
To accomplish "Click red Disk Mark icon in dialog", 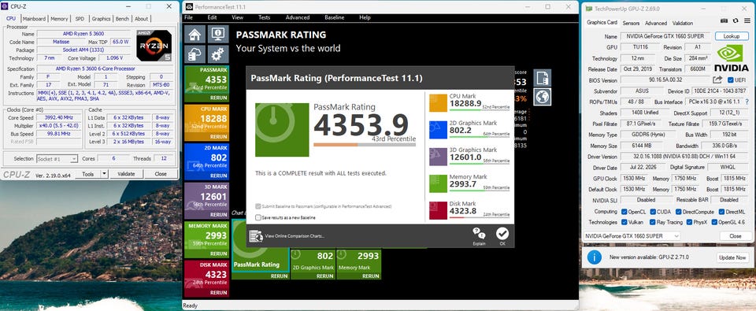I will [x=438, y=210].
